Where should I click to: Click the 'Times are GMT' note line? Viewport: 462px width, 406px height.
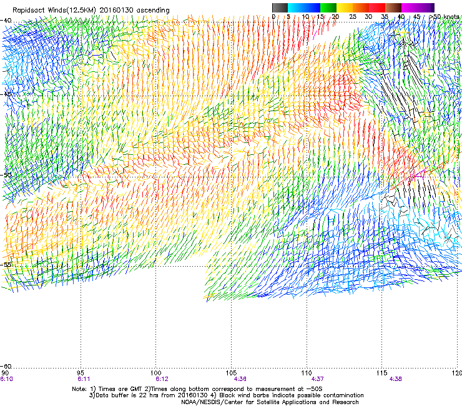point(197,389)
